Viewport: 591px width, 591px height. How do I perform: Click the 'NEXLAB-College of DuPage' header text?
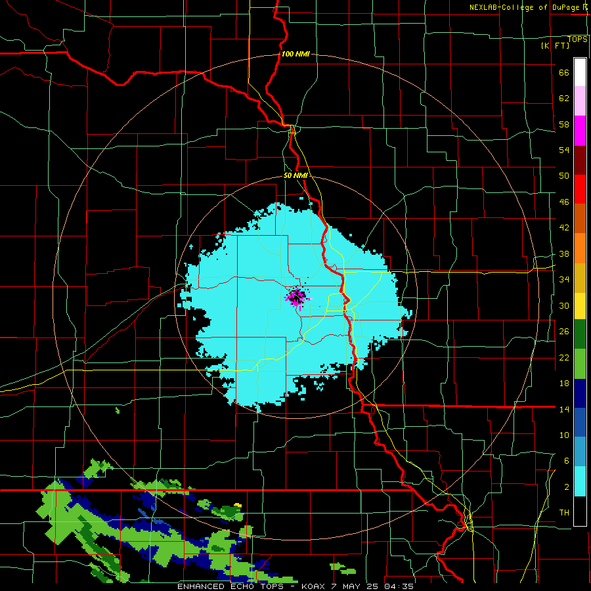click(x=524, y=7)
